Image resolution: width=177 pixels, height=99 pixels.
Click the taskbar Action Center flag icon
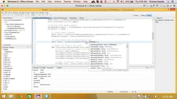coord(139,96)
